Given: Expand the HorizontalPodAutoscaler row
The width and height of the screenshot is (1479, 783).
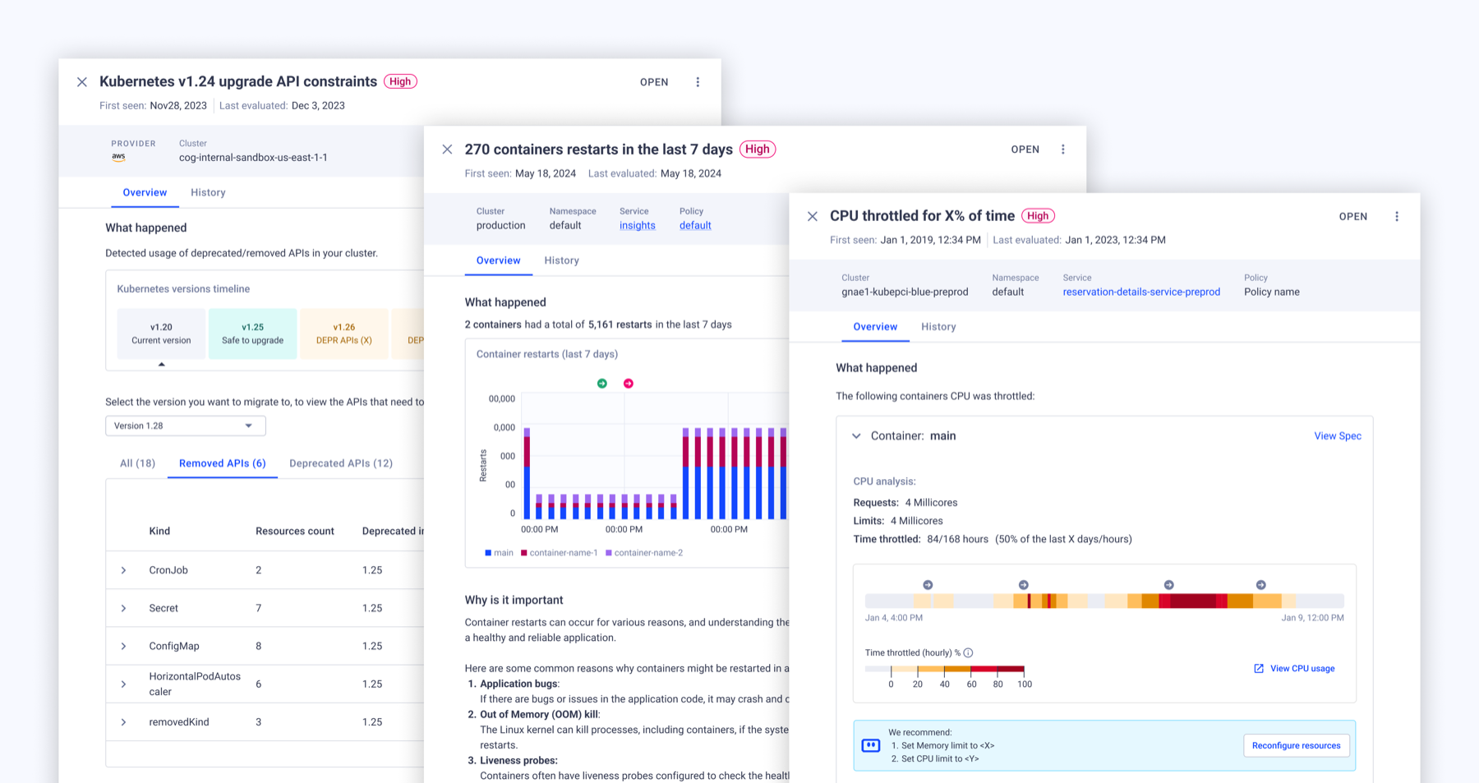Looking at the screenshot, I should pos(124,684).
